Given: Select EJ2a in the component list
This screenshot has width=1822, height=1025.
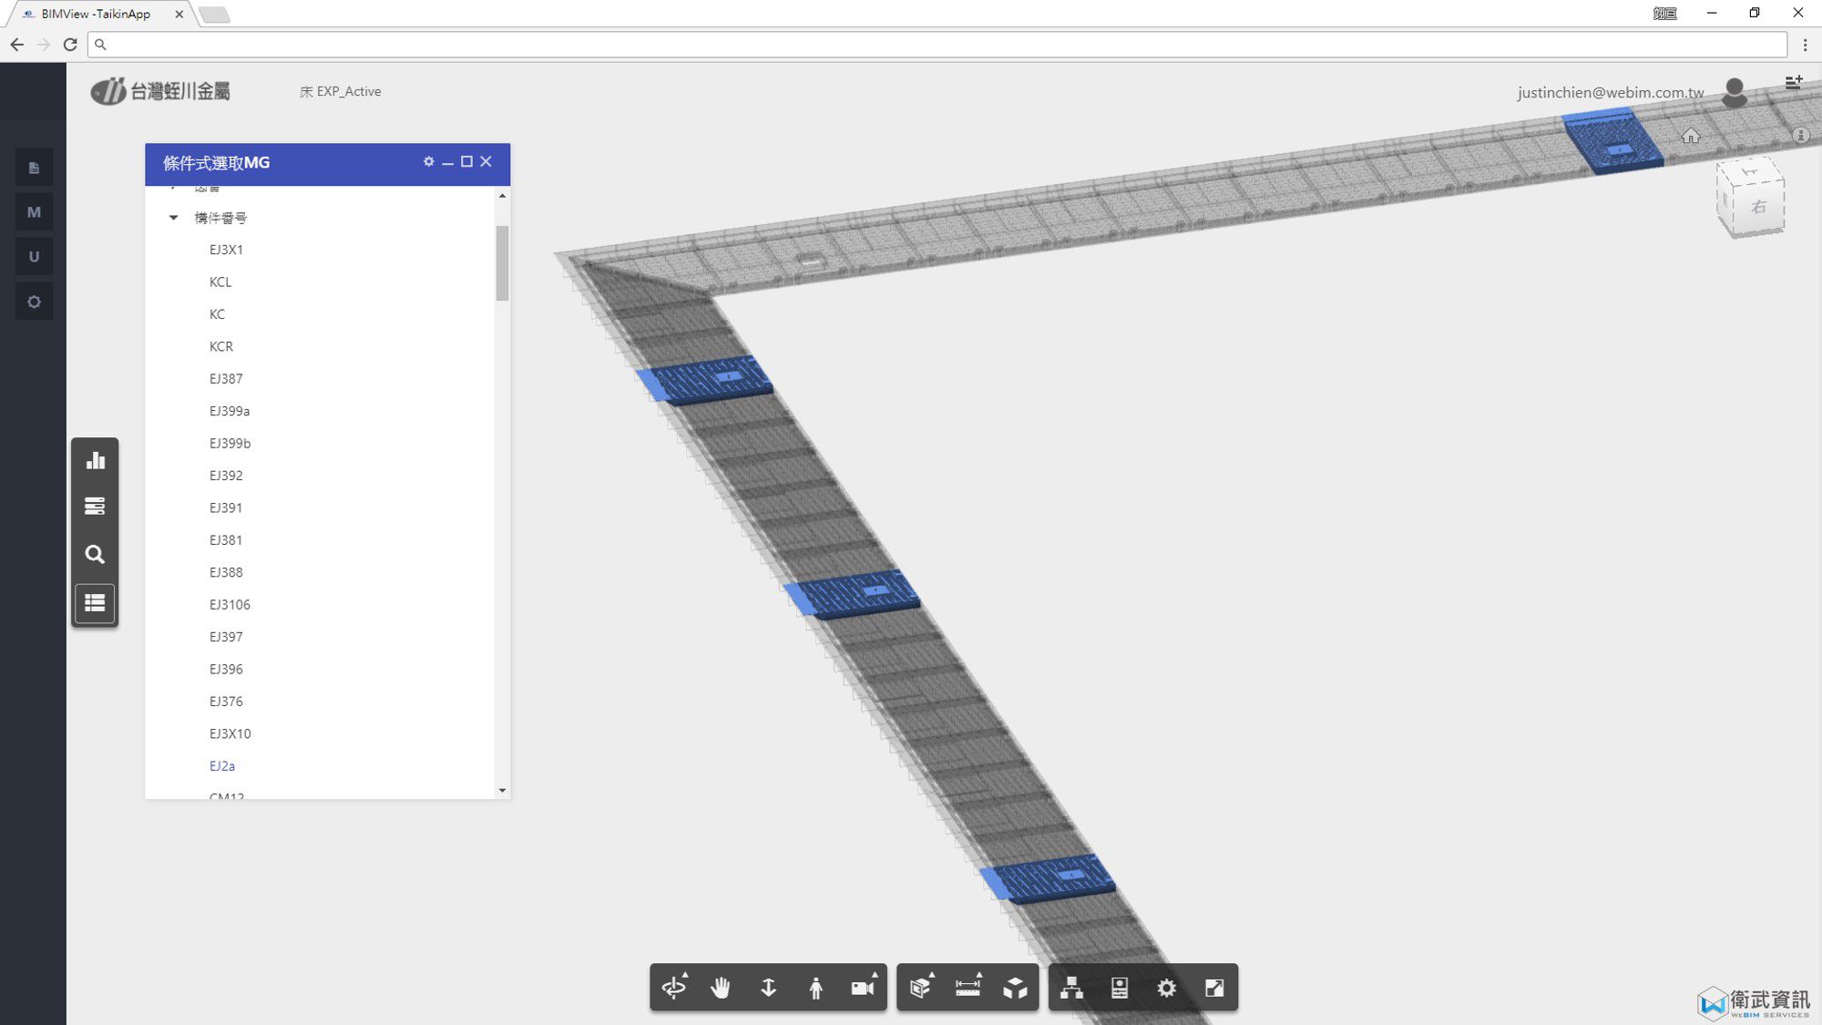Looking at the screenshot, I should click(x=222, y=765).
